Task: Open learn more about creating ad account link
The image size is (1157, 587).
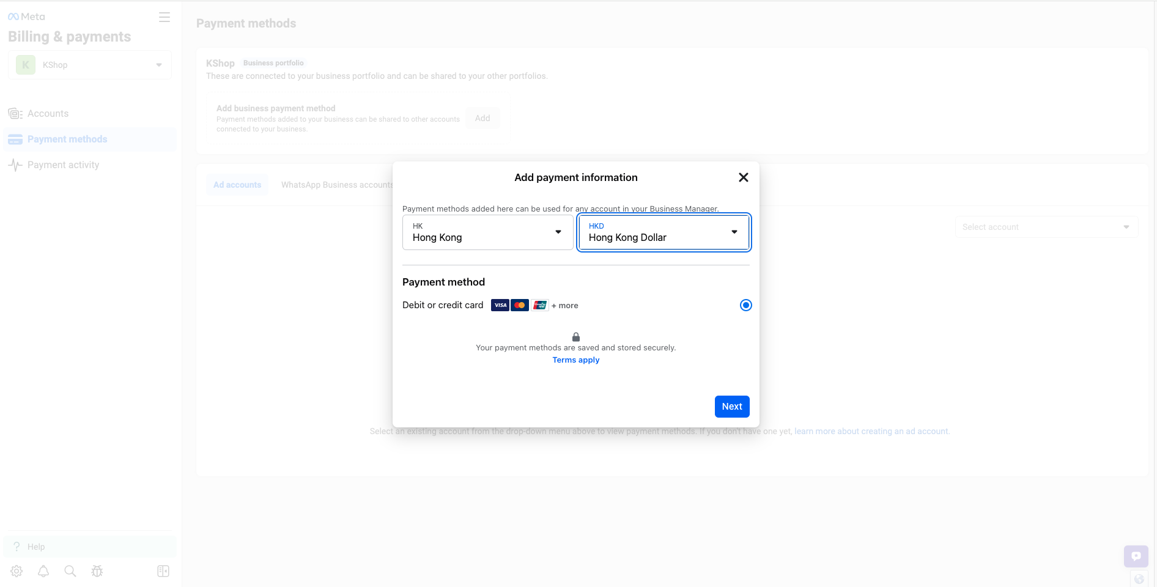Action: 871,432
